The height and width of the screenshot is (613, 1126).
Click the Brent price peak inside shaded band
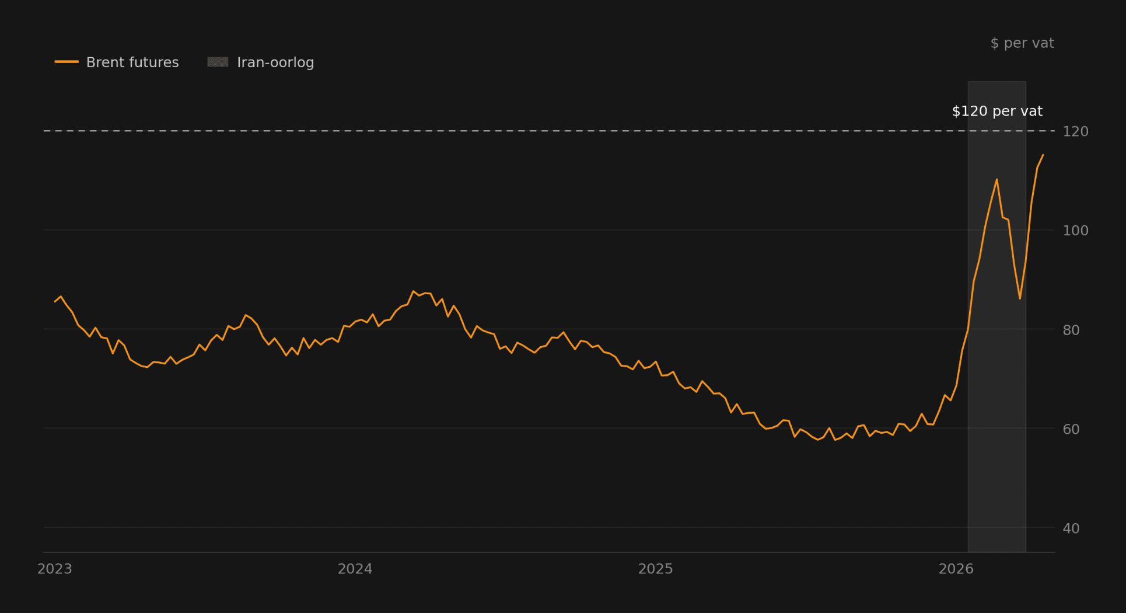pos(996,179)
